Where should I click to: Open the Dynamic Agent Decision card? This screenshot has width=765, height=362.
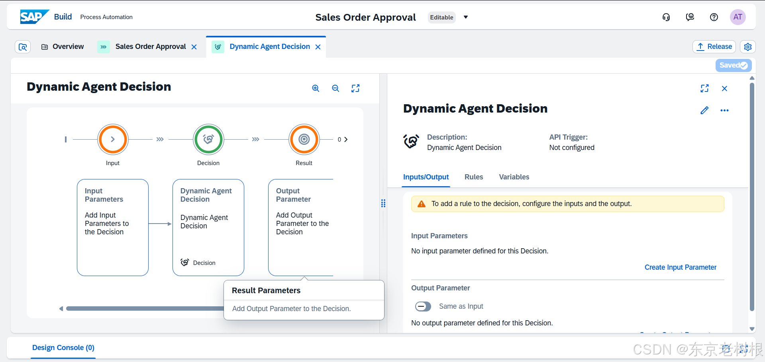pyautogui.click(x=208, y=228)
